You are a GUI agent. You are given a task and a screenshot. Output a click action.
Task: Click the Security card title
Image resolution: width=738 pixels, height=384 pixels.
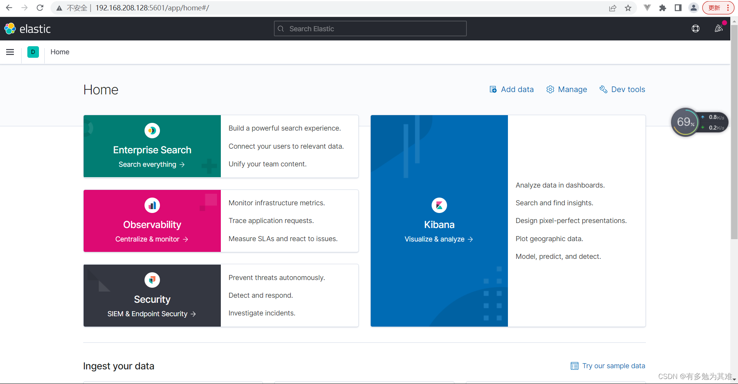[x=152, y=299]
